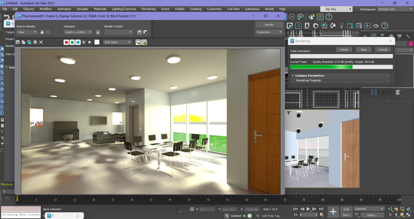The width and height of the screenshot is (414, 219).
Task: Click the Current Task green progress bar
Action: (341, 67)
